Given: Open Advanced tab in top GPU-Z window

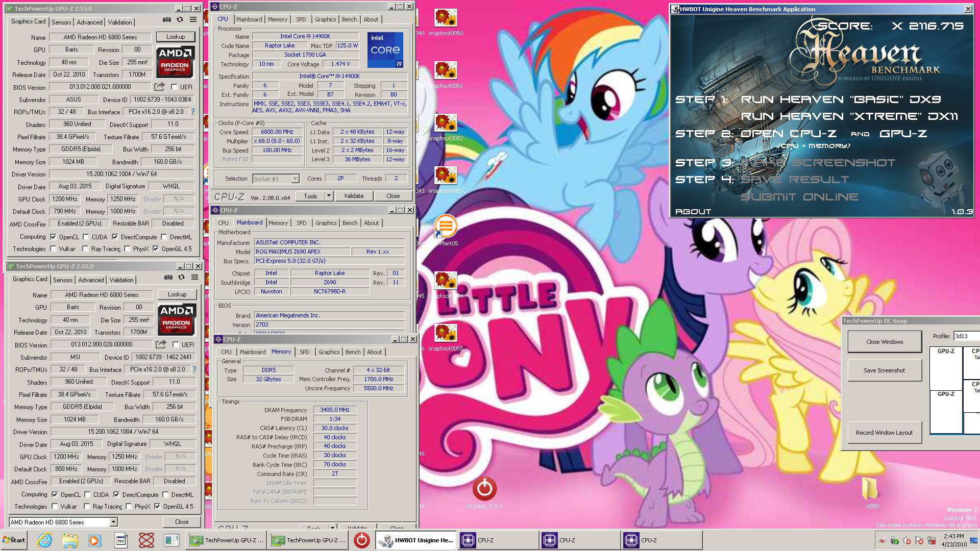Looking at the screenshot, I should (x=89, y=22).
